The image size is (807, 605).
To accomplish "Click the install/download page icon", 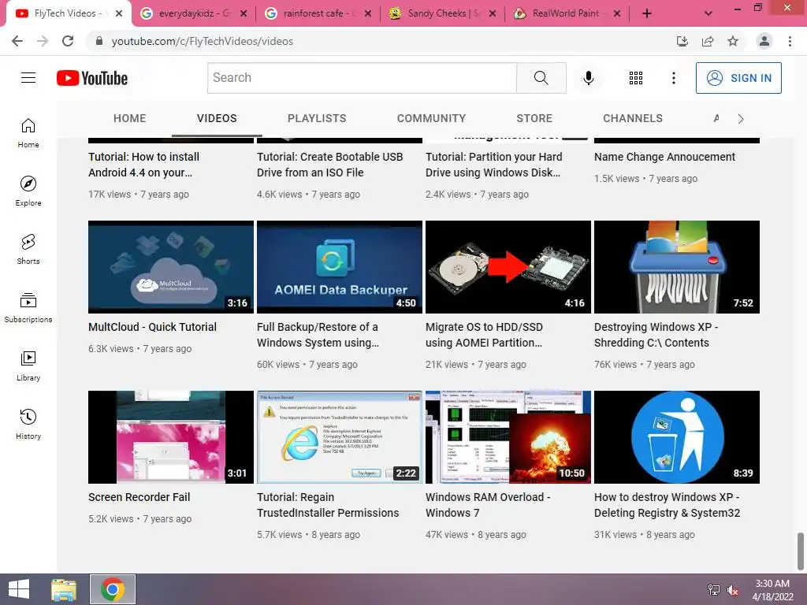I will tap(682, 41).
